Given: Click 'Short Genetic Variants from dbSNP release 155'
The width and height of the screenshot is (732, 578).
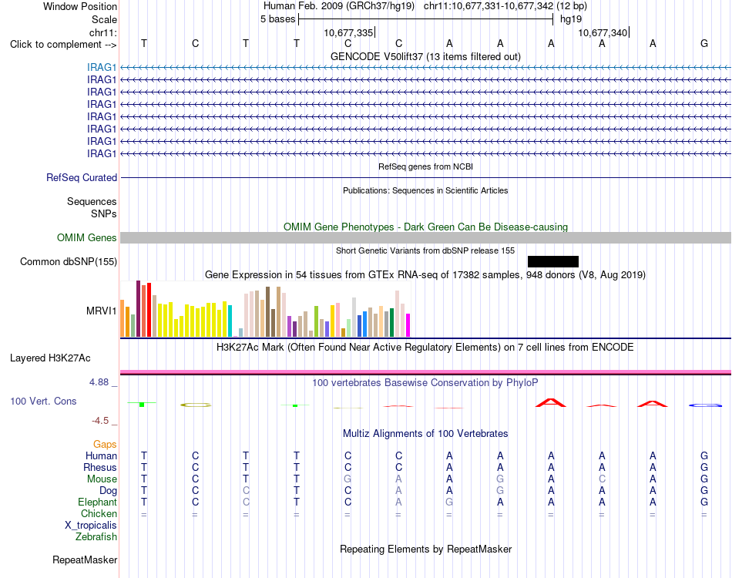Looking at the screenshot, I should click(x=425, y=250).
